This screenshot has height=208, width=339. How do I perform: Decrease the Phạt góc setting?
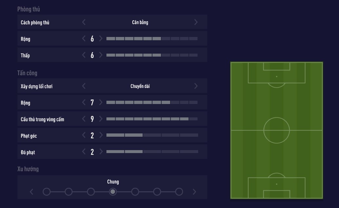84,135
